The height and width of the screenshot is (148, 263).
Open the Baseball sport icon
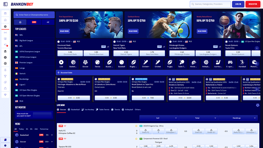121,64
